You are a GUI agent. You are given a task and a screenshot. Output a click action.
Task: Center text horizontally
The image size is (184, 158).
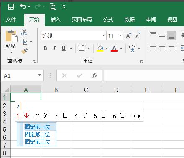pos(162,48)
